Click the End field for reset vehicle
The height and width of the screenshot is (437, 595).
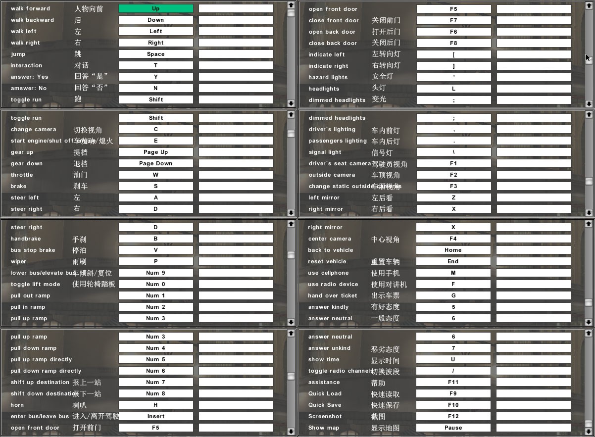(x=453, y=261)
